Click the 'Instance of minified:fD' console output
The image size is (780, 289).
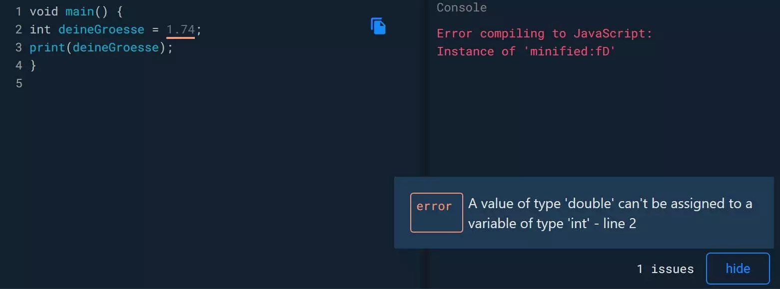click(526, 51)
